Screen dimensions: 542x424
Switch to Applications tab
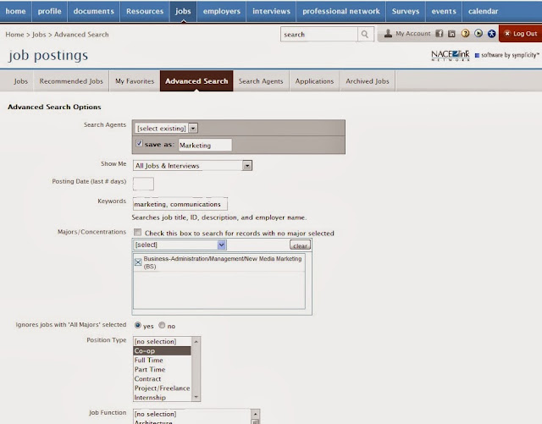[x=314, y=81]
